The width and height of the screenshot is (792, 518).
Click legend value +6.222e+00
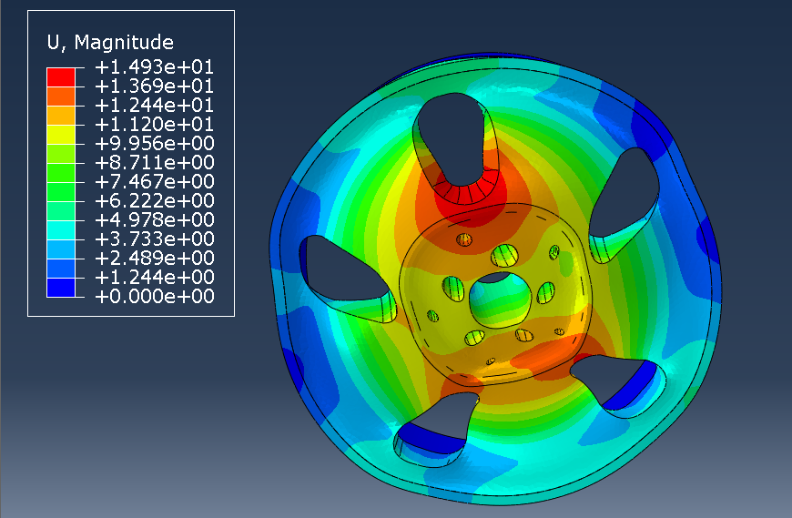click(x=155, y=201)
